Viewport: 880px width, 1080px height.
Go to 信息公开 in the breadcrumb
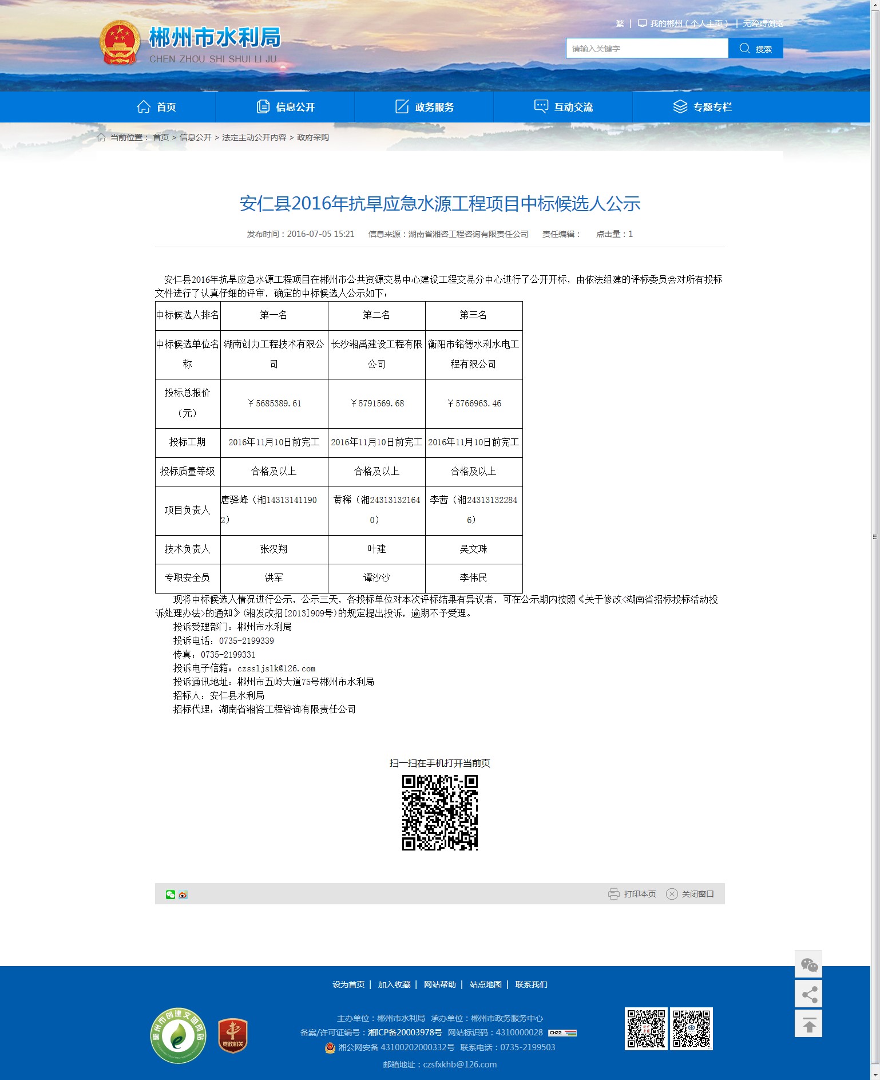(196, 137)
